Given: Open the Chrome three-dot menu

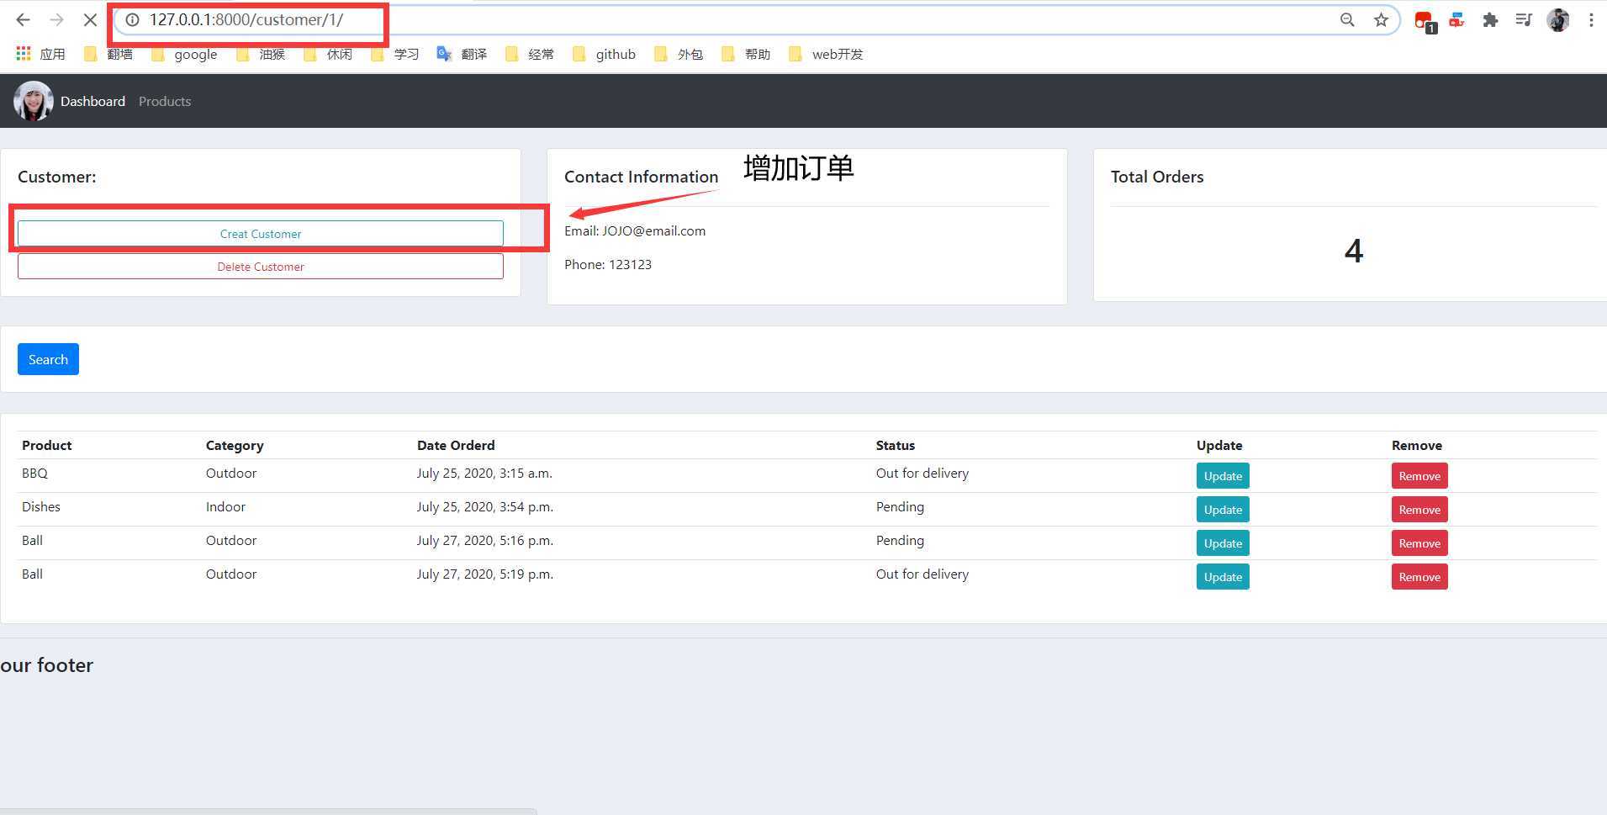Looking at the screenshot, I should point(1591,19).
